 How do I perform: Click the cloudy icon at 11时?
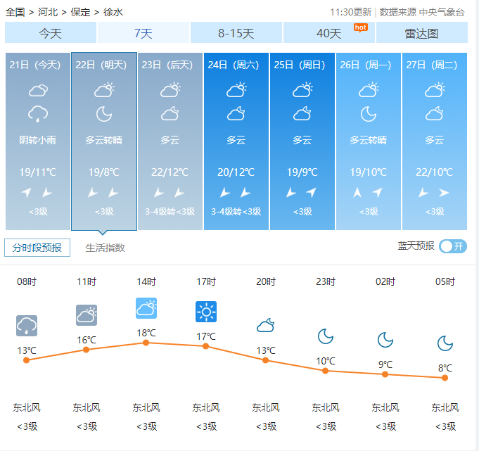[x=87, y=315]
